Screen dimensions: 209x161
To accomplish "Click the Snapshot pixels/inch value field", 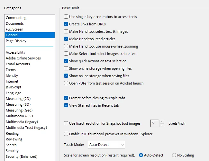I will [x=154, y=123].
